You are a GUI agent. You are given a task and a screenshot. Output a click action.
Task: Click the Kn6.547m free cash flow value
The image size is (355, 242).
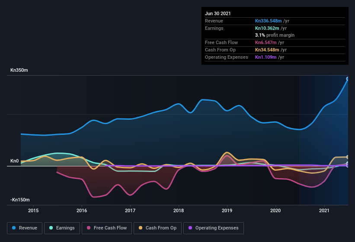tap(266, 42)
